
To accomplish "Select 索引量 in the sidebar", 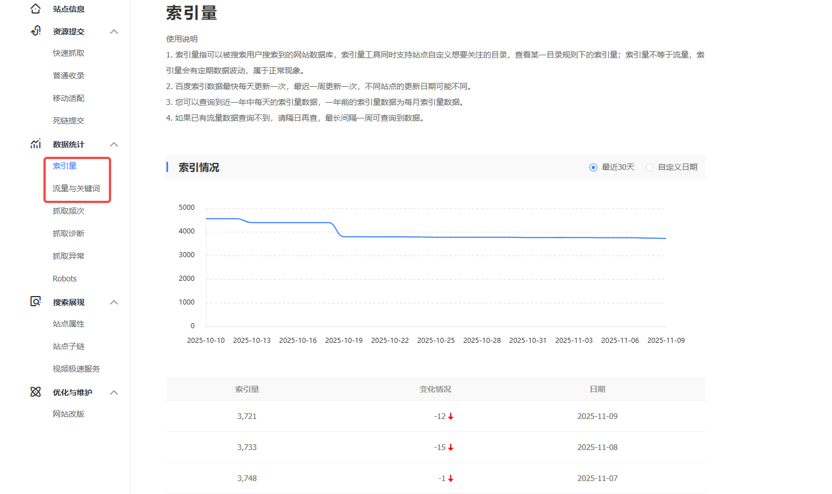I will pyautogui.click(x=64, y=165).
